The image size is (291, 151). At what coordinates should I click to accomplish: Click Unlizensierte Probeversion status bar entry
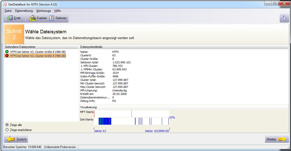(x=60, y=147)
